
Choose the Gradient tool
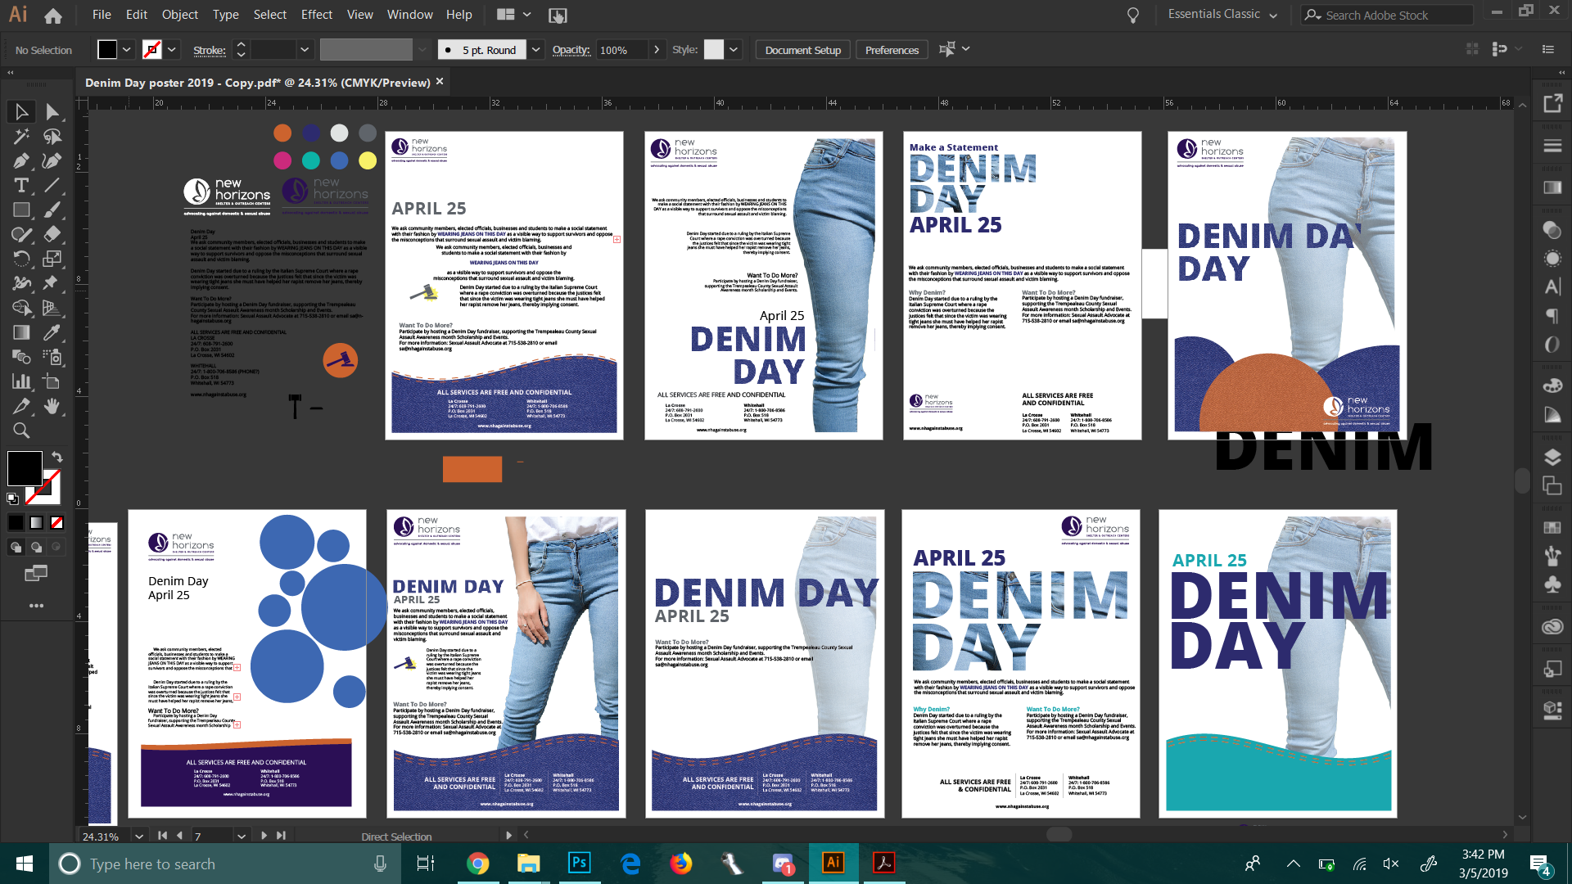pos(21,332)
